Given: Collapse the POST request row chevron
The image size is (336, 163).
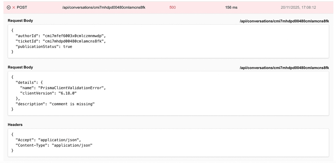Looking at the screenshot, I should [9, 8].
